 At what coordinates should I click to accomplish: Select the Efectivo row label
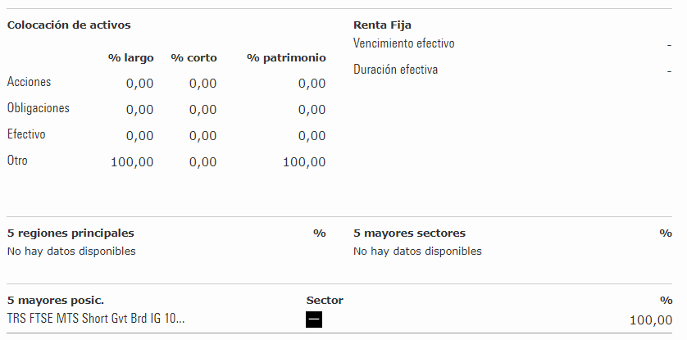point(26,134)
